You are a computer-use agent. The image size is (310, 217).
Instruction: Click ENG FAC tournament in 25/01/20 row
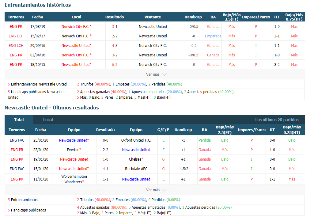[17, 140]
